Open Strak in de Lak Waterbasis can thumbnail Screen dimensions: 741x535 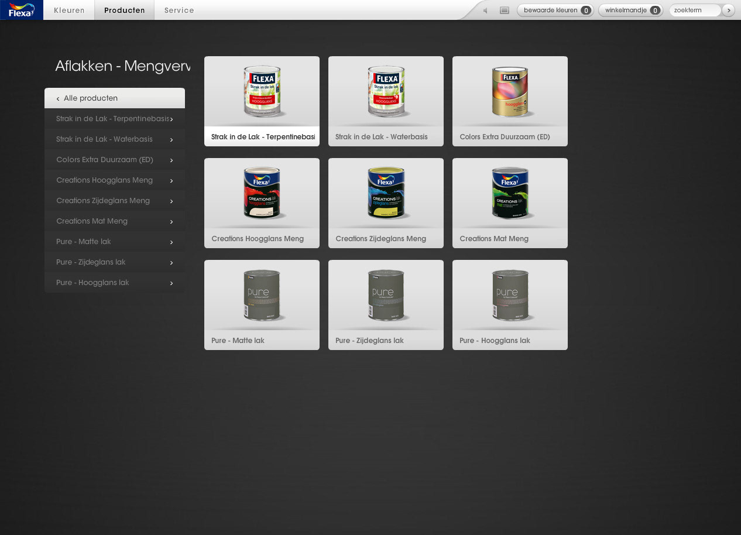pos(386,92)
